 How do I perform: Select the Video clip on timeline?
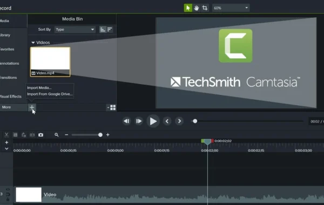[x=168, y=195]
